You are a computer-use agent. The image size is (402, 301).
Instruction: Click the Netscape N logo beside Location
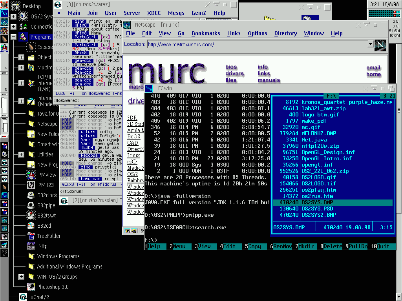click(x=380, y=45)
